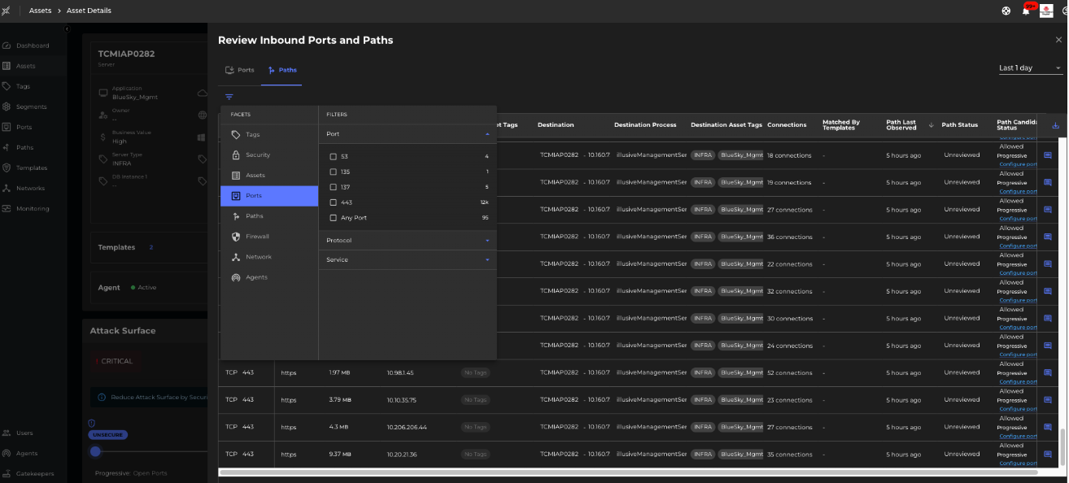Screen dimensions: 1069x483
Task: Select the Firewall facet icon
Action: tap(236, 237)
